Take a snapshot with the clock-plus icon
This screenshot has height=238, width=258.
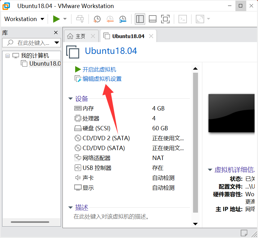pos(97,19)
